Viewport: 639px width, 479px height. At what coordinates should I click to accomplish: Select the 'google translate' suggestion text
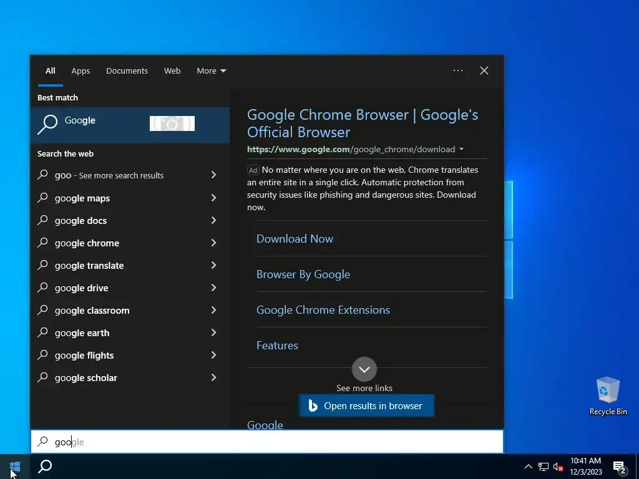89,266
